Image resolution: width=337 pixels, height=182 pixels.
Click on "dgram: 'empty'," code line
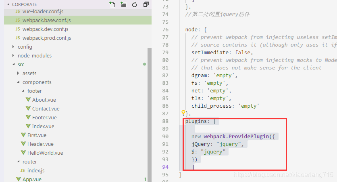pos(214,76)
